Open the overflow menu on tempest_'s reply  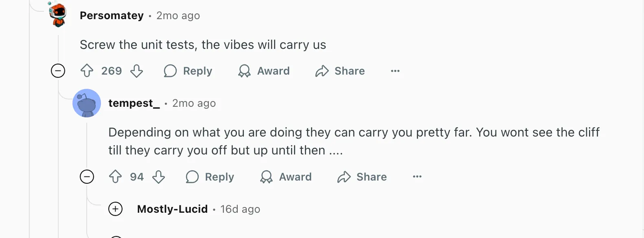click(x=417, y=177)
